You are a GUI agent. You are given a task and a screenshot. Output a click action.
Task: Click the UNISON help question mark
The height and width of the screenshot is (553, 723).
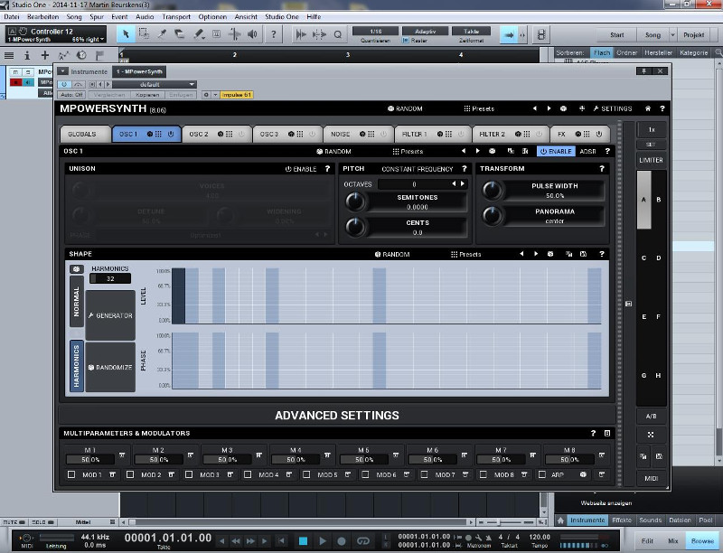327,169
